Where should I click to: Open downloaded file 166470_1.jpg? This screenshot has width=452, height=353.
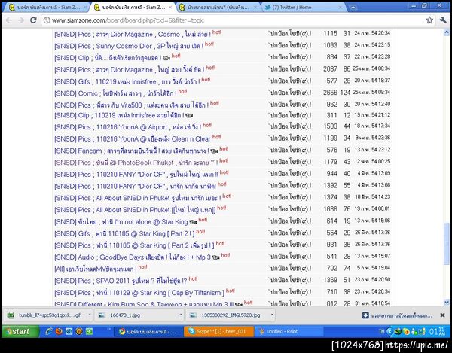136,315
